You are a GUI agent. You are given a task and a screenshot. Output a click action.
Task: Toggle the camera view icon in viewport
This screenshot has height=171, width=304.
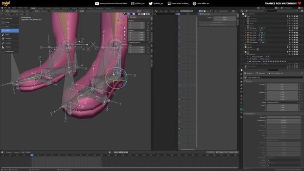pyautogui.click(x=124, y=35)
